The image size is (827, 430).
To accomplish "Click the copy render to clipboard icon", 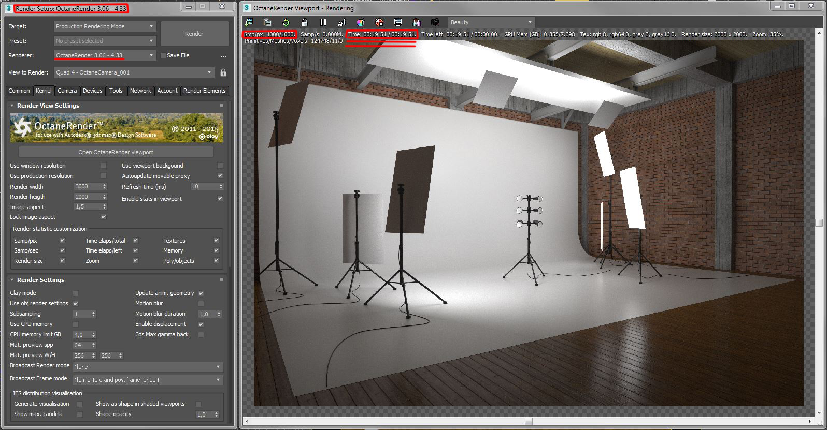I will click(267, 22).
